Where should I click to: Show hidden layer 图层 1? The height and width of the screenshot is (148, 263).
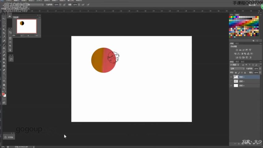(231, 81)
